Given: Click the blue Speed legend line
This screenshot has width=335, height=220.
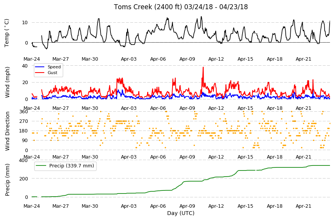Looking at the screenshot, I should point(40,67).
